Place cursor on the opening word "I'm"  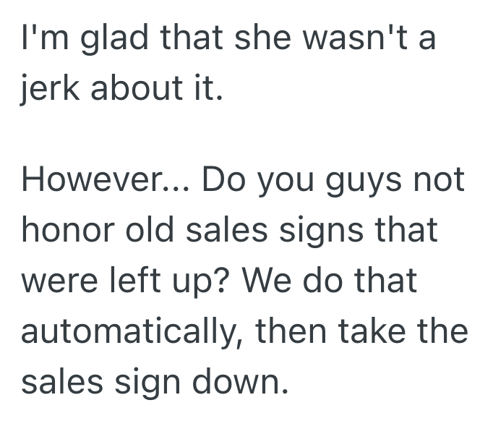coord(43,38)
